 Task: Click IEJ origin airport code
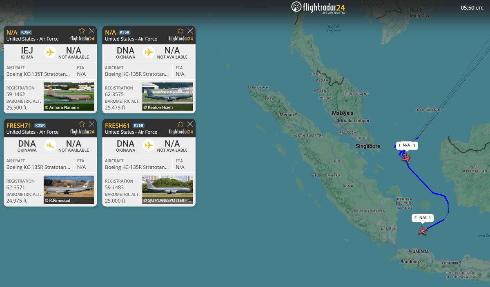27,51
